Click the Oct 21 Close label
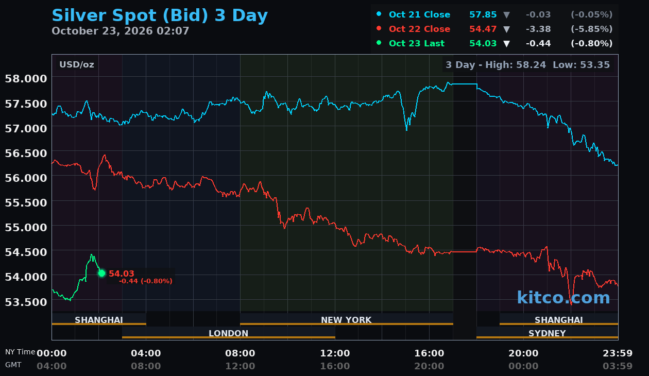Viewport: 649px width, 376px height. [419, 14]
